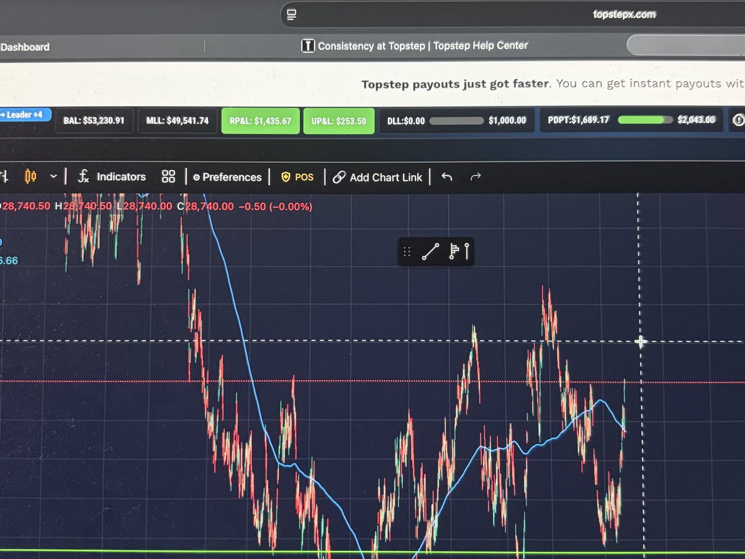The image size is (745, 559).
Task: Click the bar chart icon left of candlesticks
Action: (x=4, y=177)
